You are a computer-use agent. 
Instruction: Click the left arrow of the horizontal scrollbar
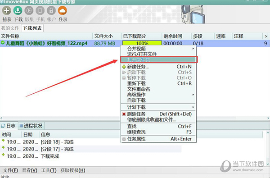click(1, 118)
